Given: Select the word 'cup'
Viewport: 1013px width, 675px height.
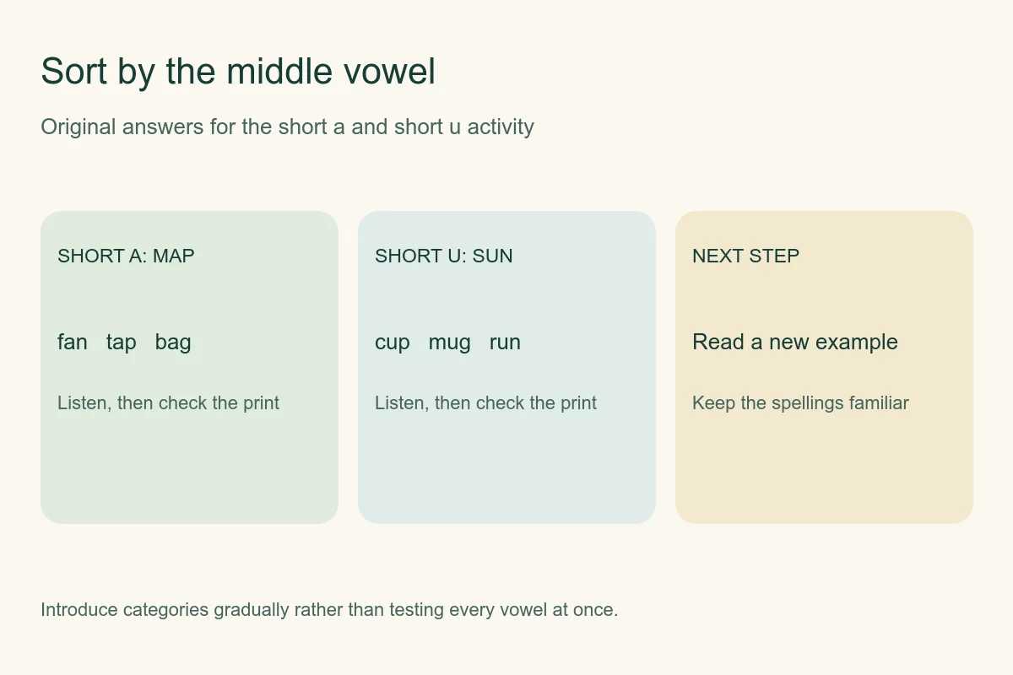Looking at the screenshot, I should 393,343.
